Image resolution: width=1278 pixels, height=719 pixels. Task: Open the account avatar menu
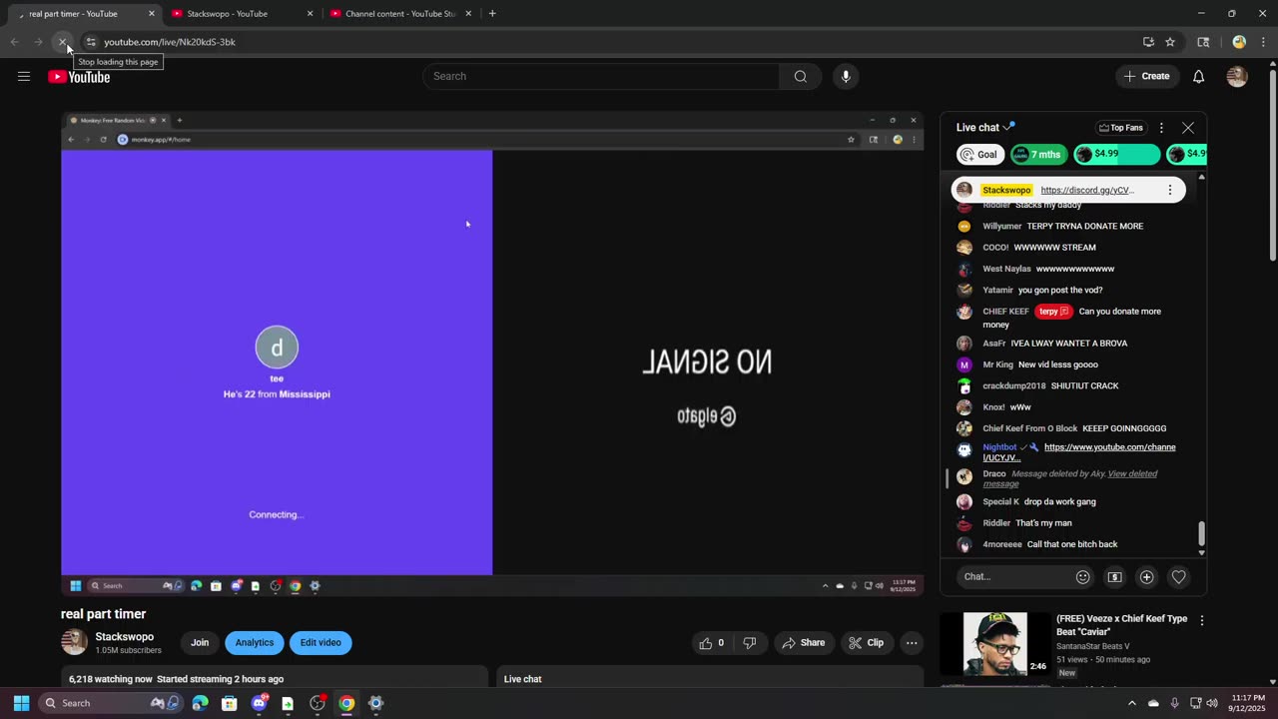coord(1237,76)
